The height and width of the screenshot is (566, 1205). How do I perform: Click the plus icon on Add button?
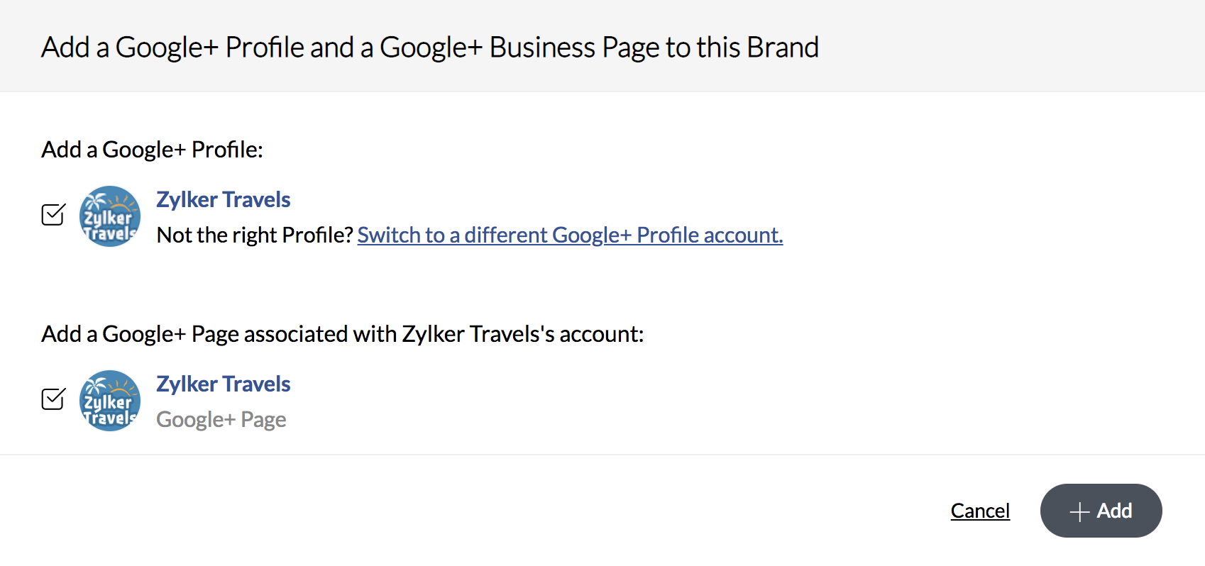pos(1079,511)
